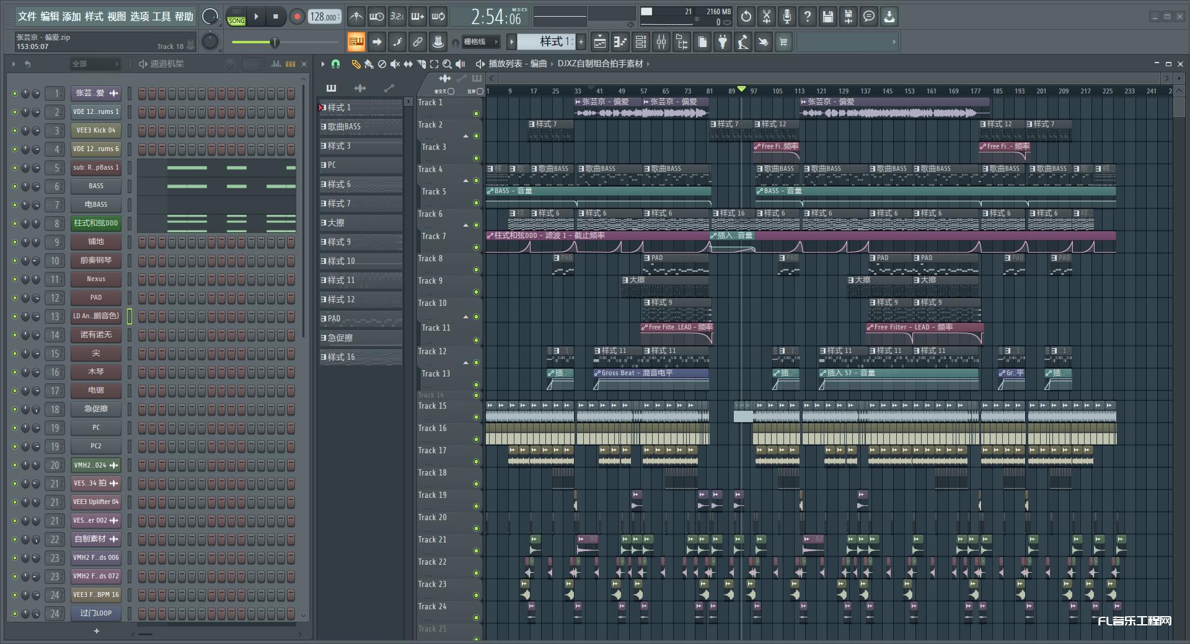Collapse the group arrow on Track 2
This screenshot has height=644, width=1190.
[x=466, y=136]
